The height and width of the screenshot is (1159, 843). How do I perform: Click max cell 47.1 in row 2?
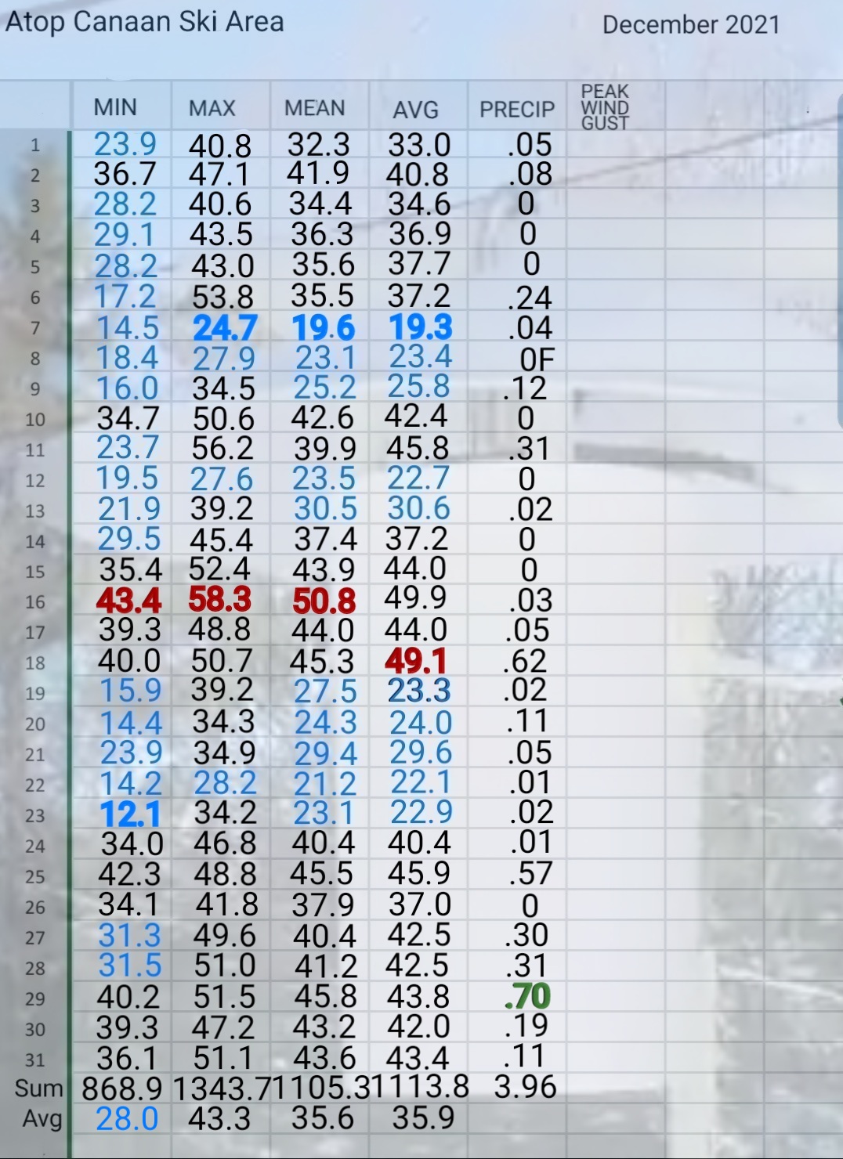point(219,175)
